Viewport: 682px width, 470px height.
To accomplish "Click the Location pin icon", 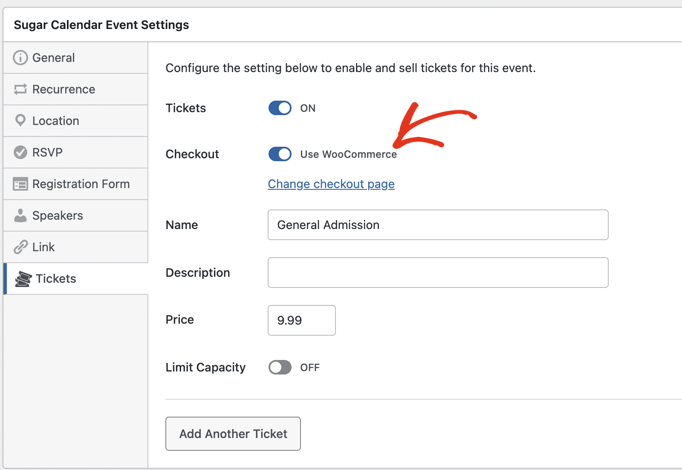I will click(x=20, y=121).
